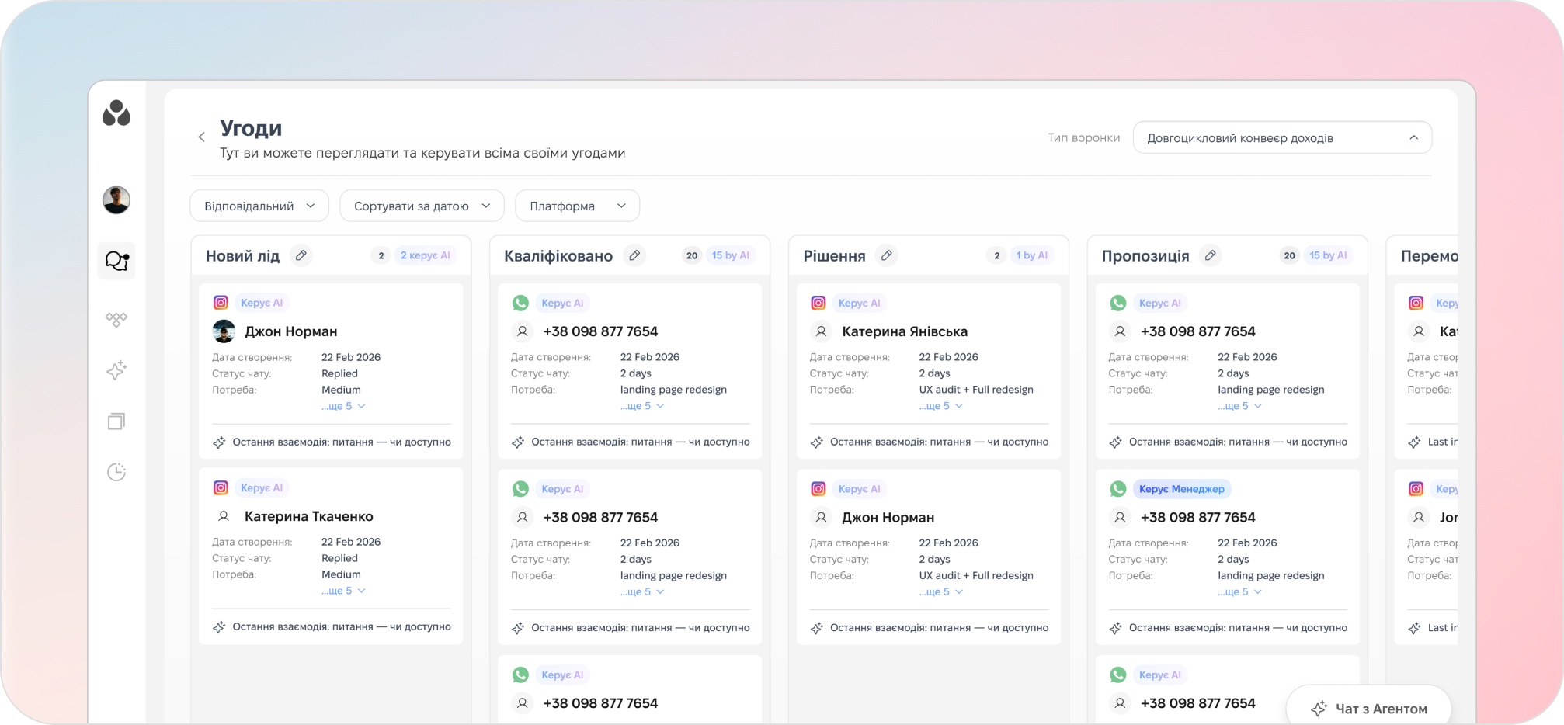The image size is (1564, 725).
Task: Click the person icon beside Катерина Ткаченко
Action: (x=224, y=516)
